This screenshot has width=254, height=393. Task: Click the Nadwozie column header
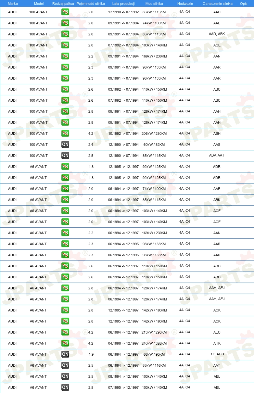point(185,4)
